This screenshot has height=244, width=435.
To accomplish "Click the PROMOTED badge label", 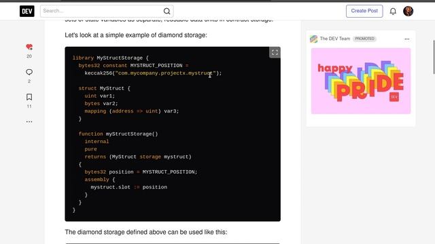I will click(364, 39).
